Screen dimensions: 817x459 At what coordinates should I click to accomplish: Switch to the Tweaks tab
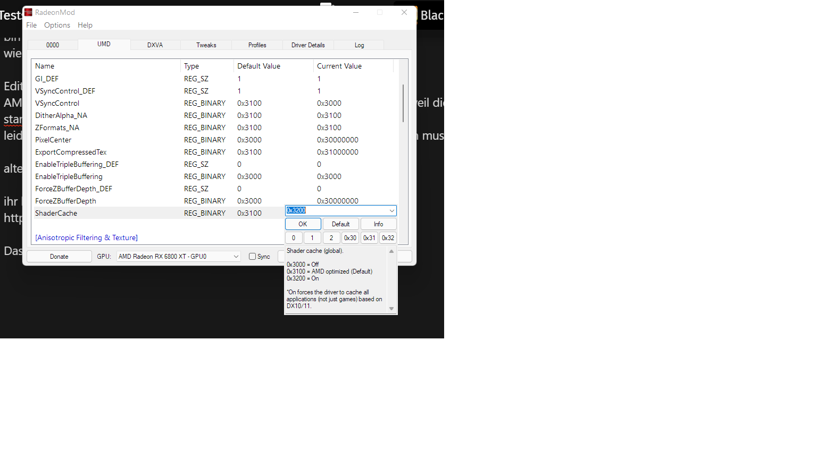point(206,45)
